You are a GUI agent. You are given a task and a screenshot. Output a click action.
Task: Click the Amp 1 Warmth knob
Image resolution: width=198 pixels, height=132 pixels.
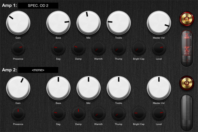coord(98,49)
